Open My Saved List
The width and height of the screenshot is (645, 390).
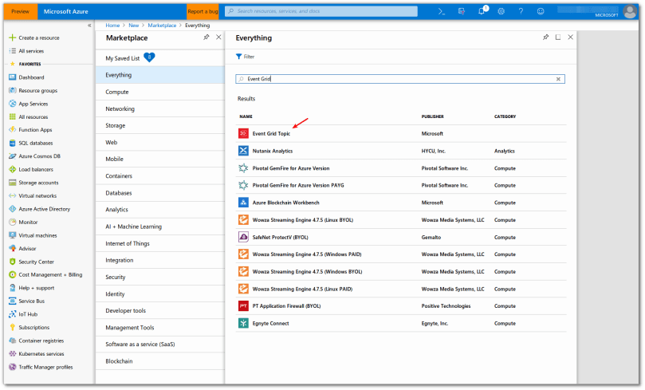122,58
